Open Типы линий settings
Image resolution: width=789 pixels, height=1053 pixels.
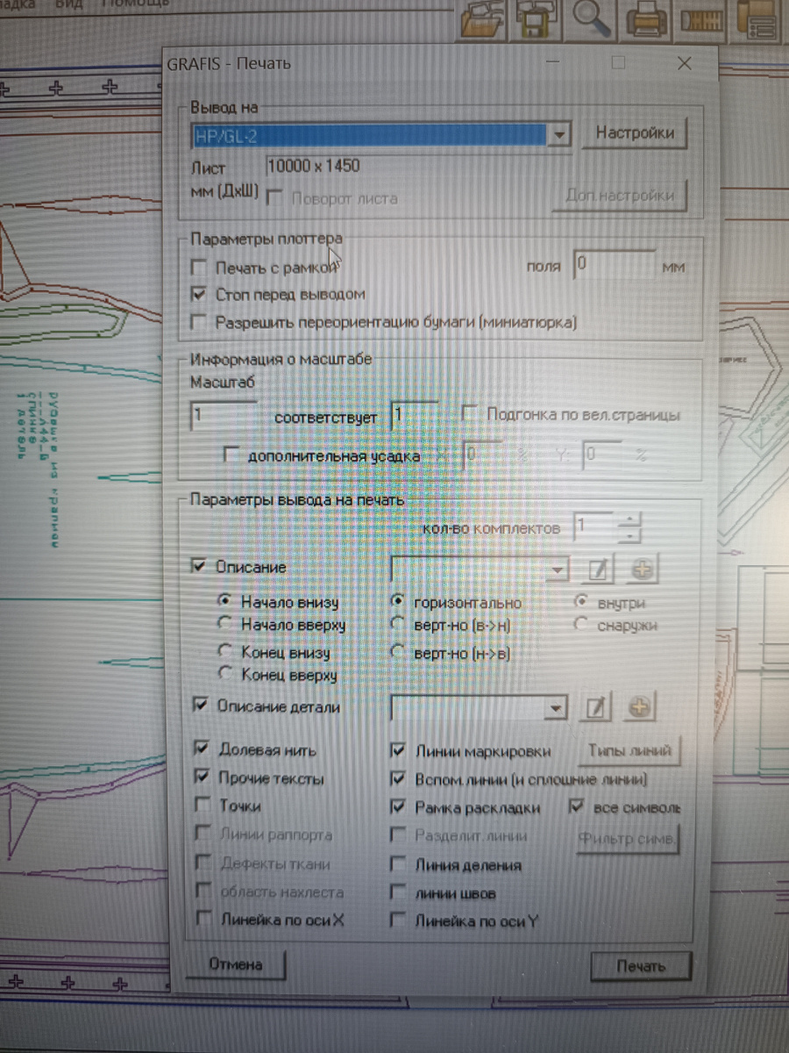pos(629,751)
